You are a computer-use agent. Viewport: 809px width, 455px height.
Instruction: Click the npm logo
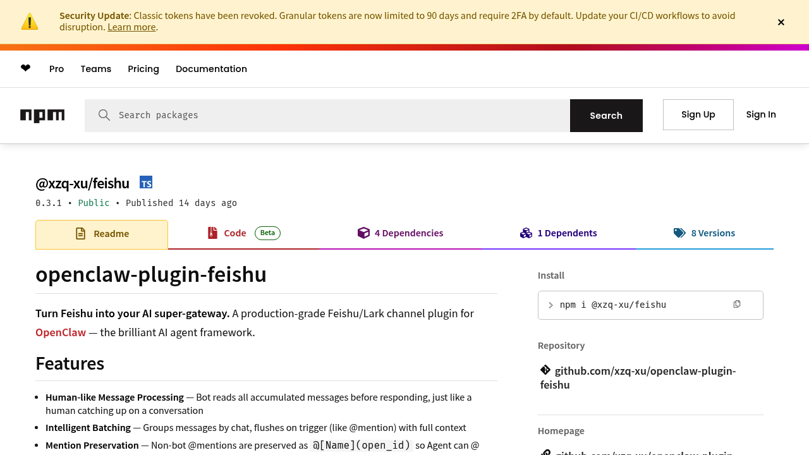coord(42,116)
